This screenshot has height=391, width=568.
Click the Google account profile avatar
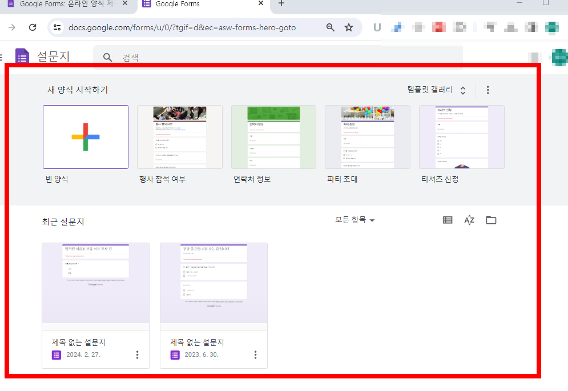point(560,57)
